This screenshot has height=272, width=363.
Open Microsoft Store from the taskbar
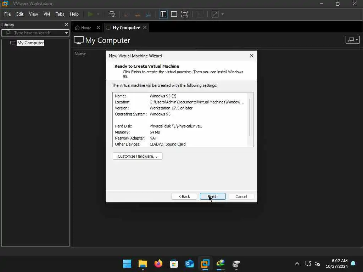[x=174, y=263]
